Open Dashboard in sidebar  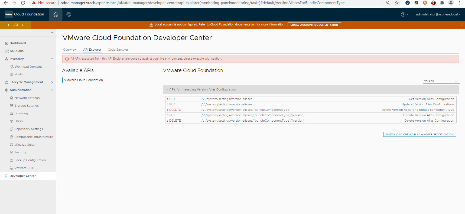click(x=18, y=43)
